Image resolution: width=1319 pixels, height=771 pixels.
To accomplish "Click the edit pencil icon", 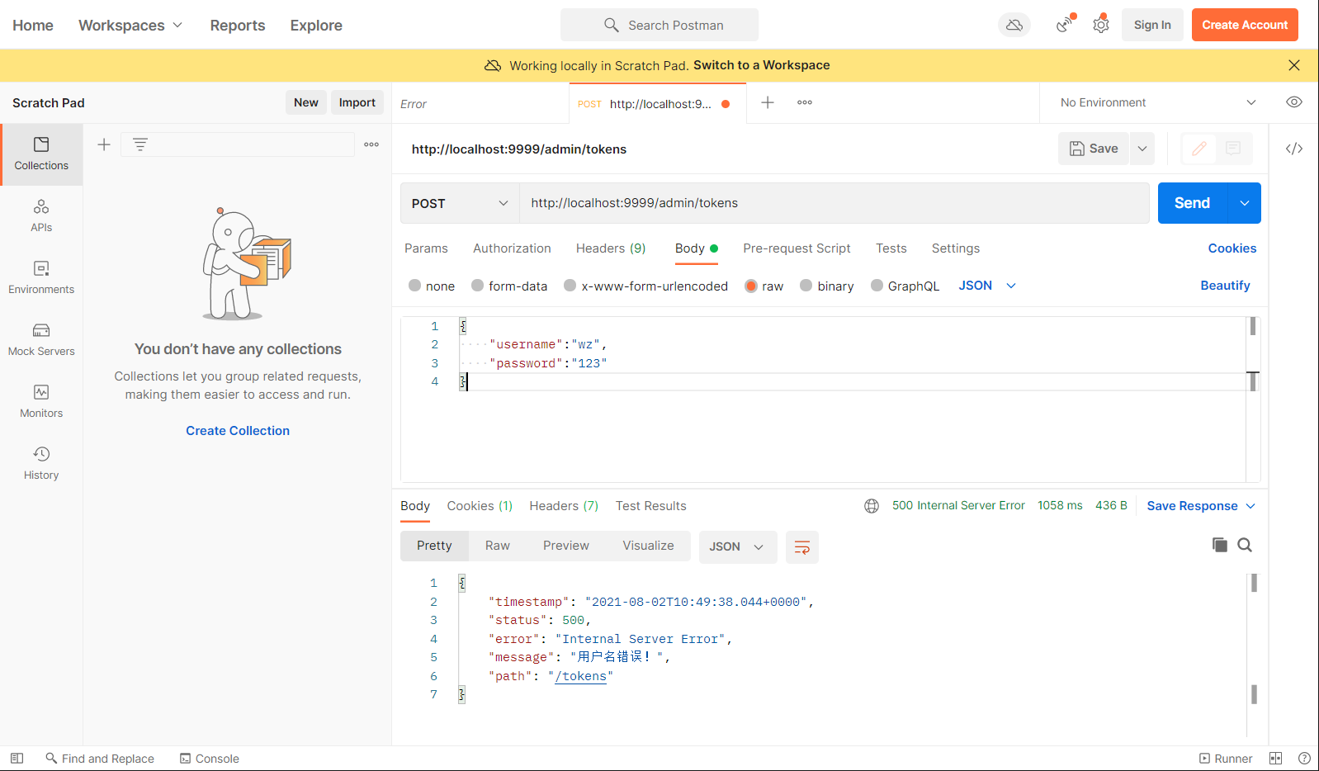I will [1199, 149].
